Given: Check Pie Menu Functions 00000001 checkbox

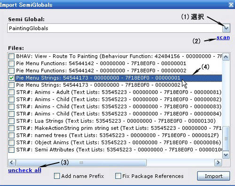Looking at the screenshot, I should 11,63.
